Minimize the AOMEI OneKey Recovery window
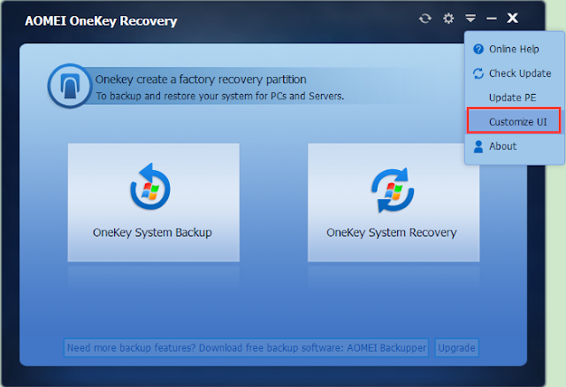Image resolution: width=566 pixels, height=387 pixels. tap(492, 19)
